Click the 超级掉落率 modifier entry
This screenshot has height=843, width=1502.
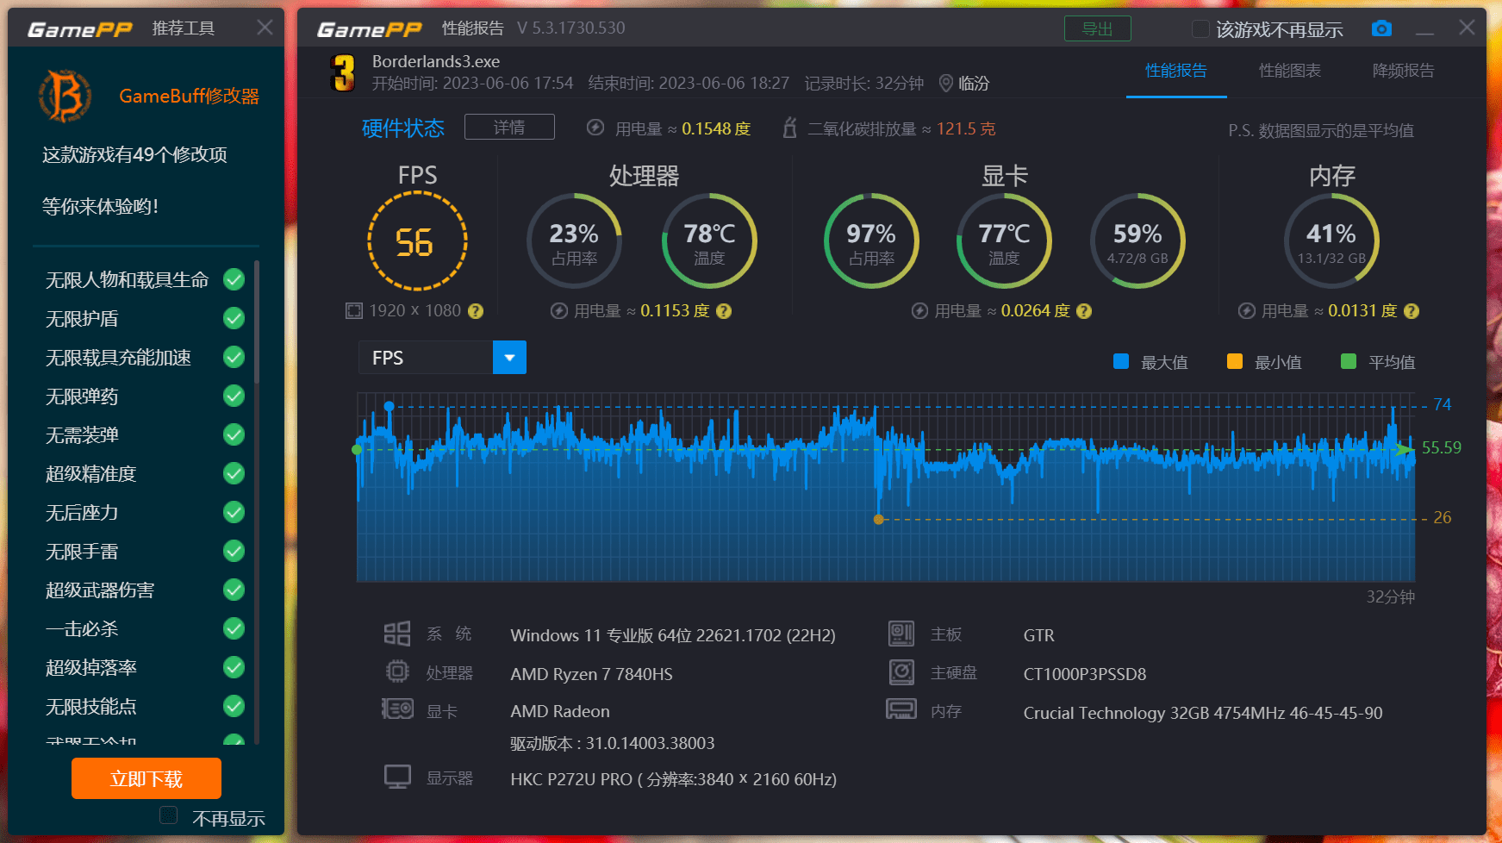pos(91,667)
